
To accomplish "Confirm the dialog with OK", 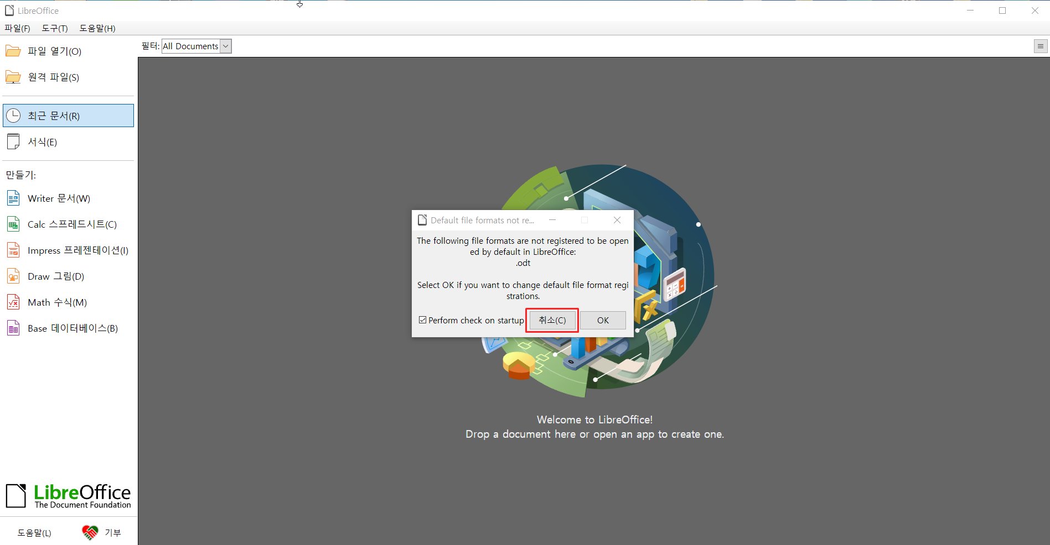I will pyautogui.click(x=603, y=320).
